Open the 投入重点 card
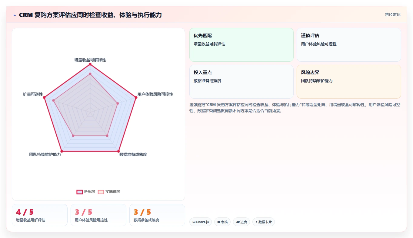This screenshot has width=413, height=238. (x=241, y=82)
